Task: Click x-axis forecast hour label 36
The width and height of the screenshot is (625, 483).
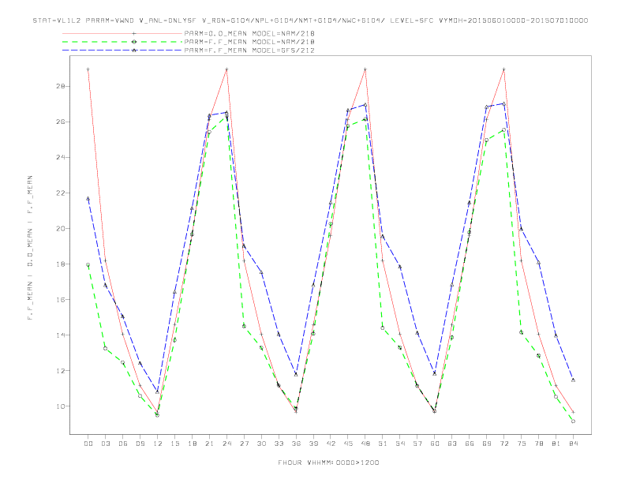Action: [296, 444]
